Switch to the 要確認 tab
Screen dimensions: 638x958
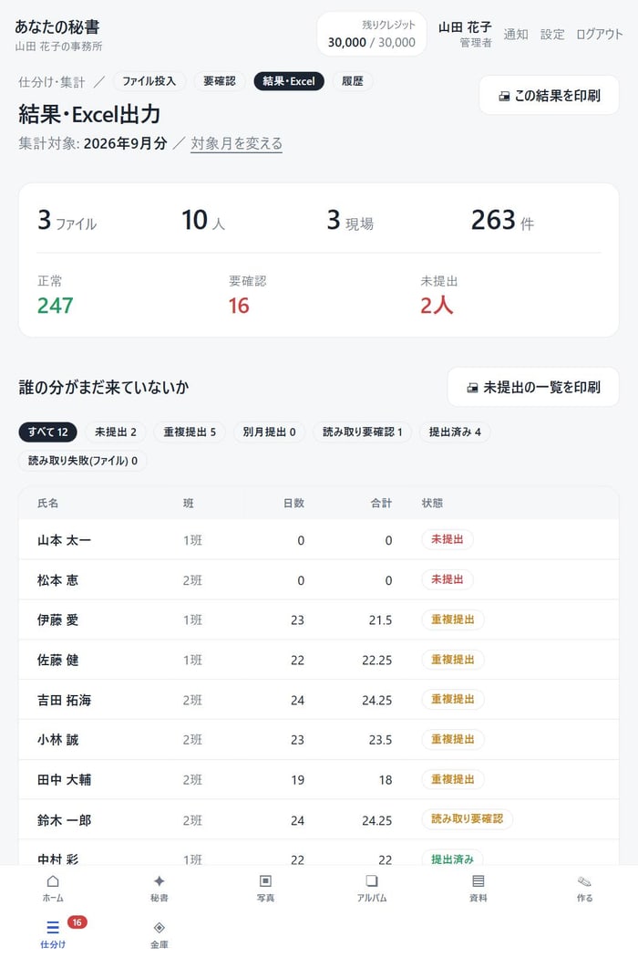point(219,81)
